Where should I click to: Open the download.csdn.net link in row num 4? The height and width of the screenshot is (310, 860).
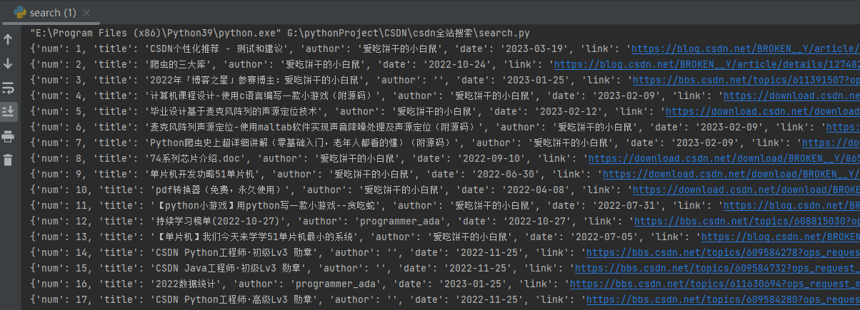[x=791, y=96]
